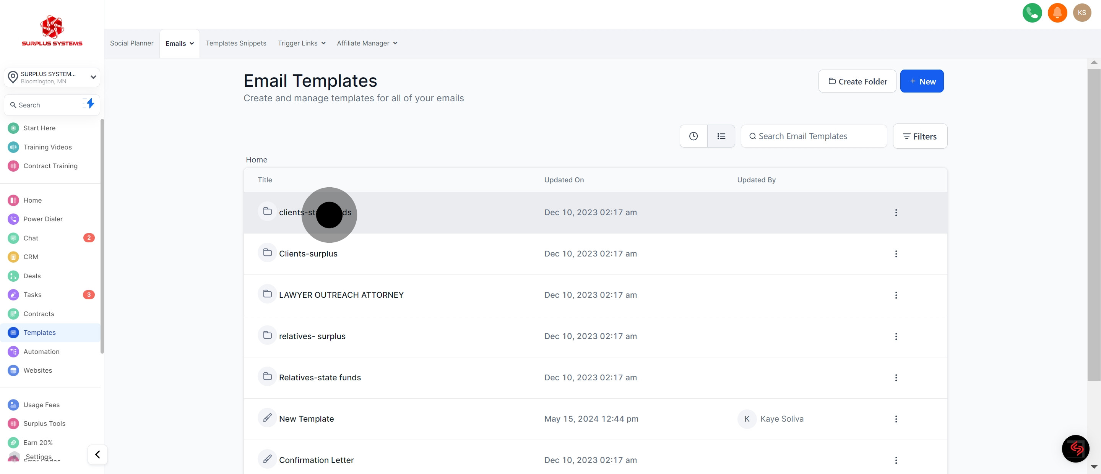Expand the Emails dropdown tab
Screen dimensions: 1101x474
[180, 44]
